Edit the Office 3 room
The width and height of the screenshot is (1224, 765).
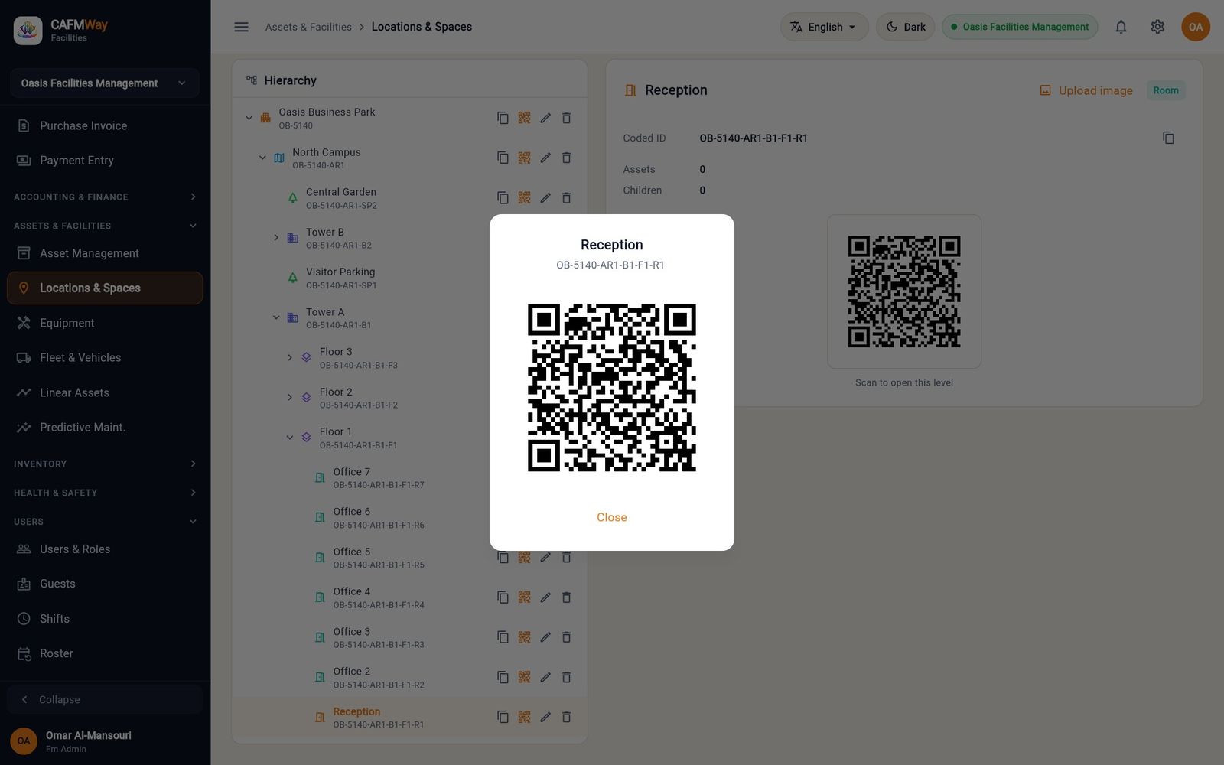[x=545, y=637]
